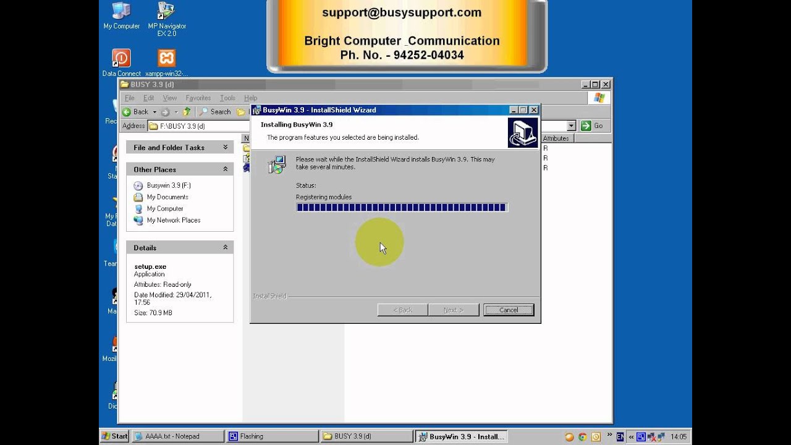Open My Network Places link
The width and height of the screenshot is (791, 445).
pyautogui.click(x=167, y=220)
